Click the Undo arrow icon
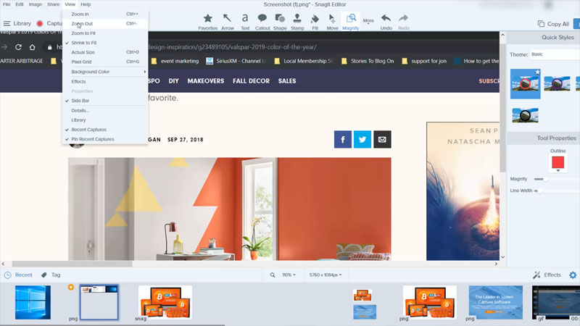Image resolution: width=580 pixels, height=326 pixels. click(386, 20)
